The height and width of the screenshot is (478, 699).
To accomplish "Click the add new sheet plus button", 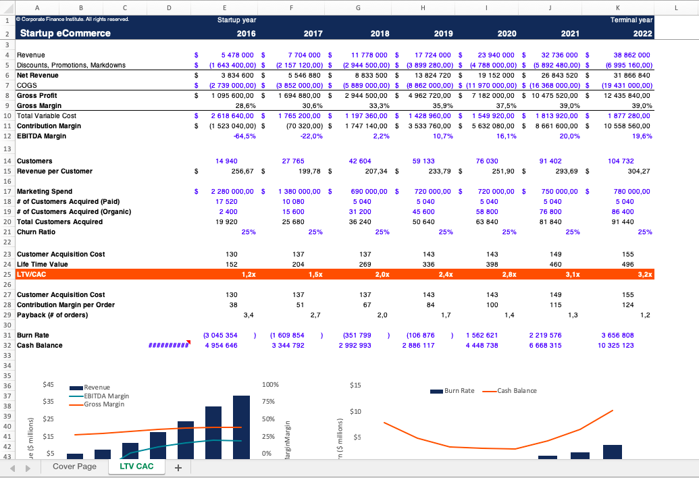I will click(x=178, y=467).
